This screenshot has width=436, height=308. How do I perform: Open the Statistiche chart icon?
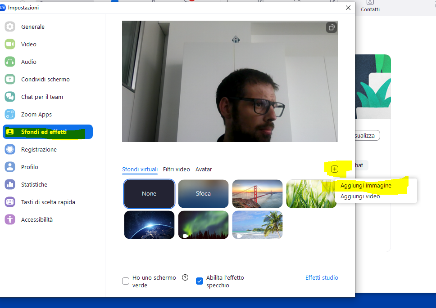10,184
